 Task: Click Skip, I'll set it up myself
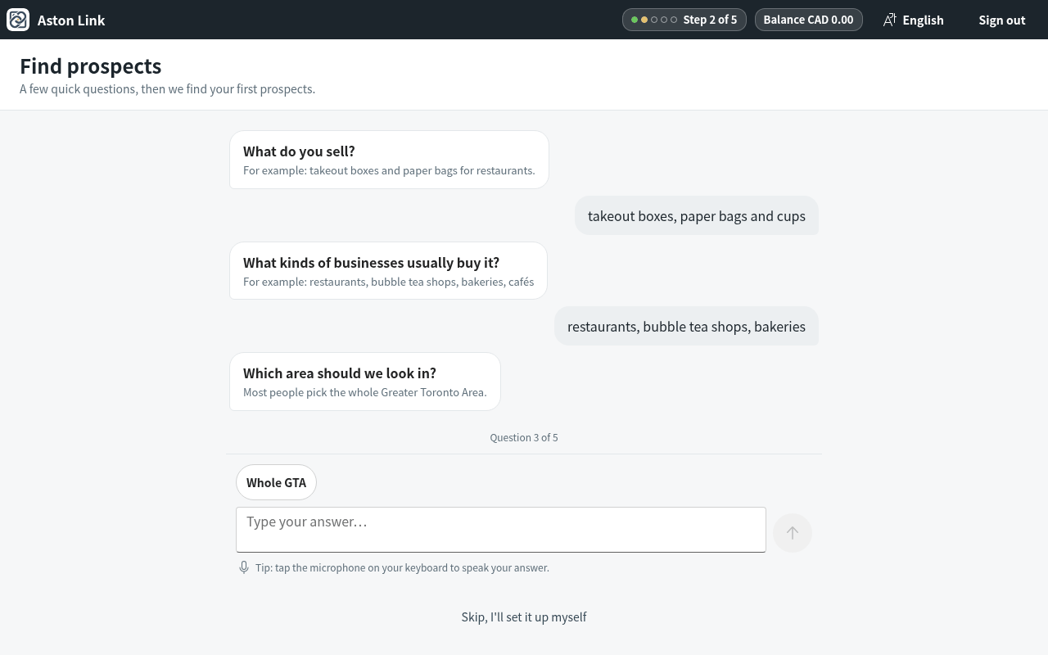tap(524, 617)
